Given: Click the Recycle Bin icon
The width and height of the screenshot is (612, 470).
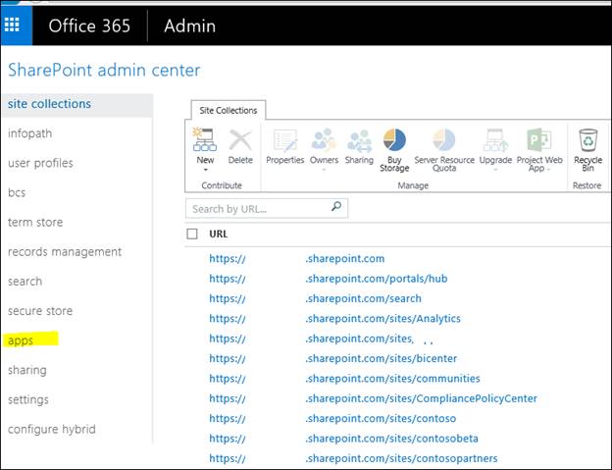Looking at the screenshot, I should tap(587, 140).
